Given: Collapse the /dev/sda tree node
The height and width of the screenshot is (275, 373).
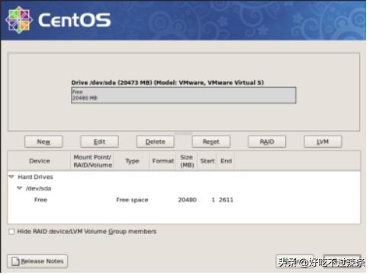Looking at the screenshot, I should point(20,188).
